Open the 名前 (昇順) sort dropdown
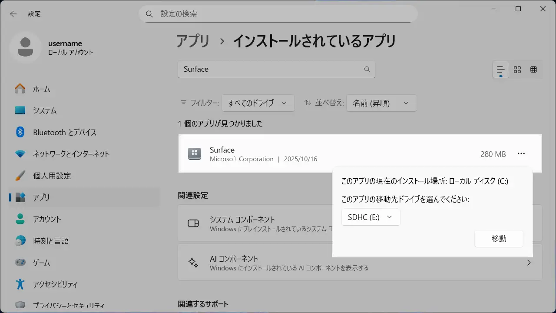This screenshot has width=556, height=313. coord(381,103)
